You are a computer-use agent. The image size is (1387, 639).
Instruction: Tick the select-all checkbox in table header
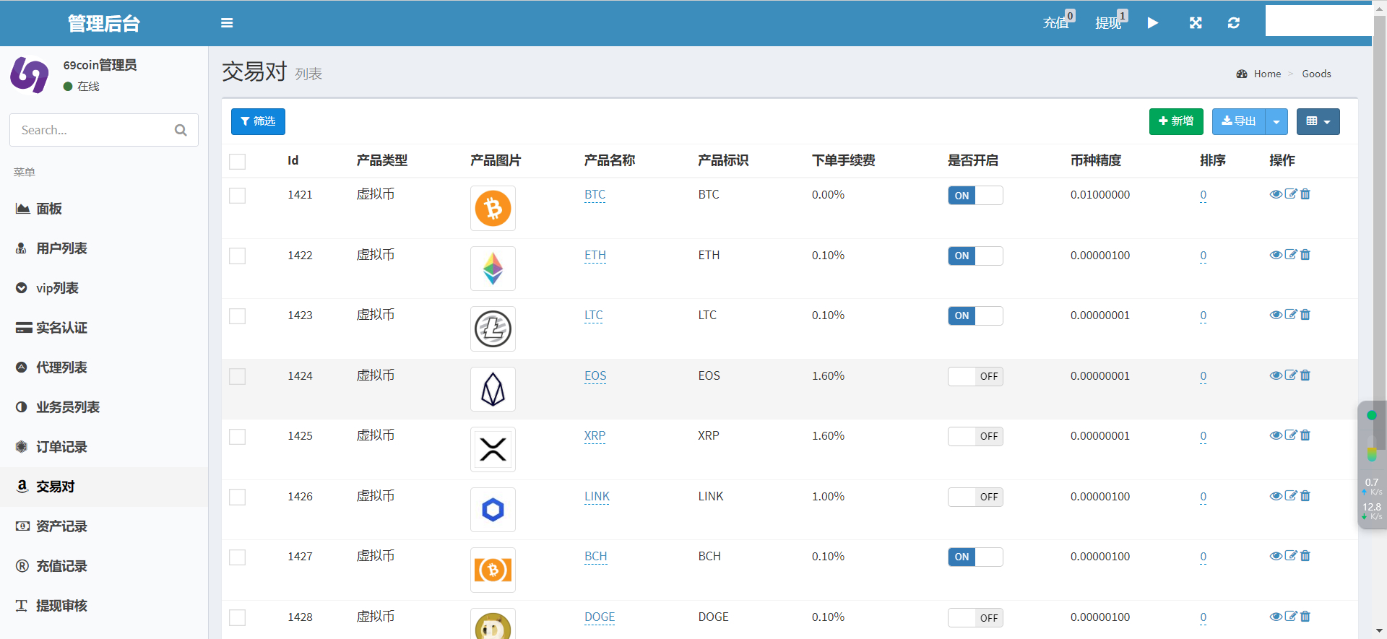coord(238,162)
